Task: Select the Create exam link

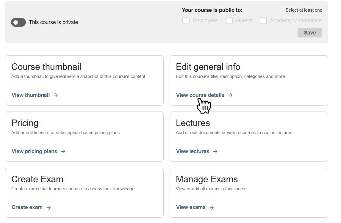Action: point(27,207)
